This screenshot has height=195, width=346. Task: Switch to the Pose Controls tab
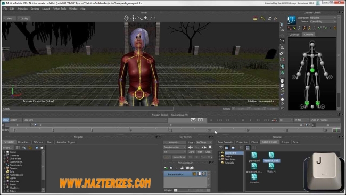(225, 142)
